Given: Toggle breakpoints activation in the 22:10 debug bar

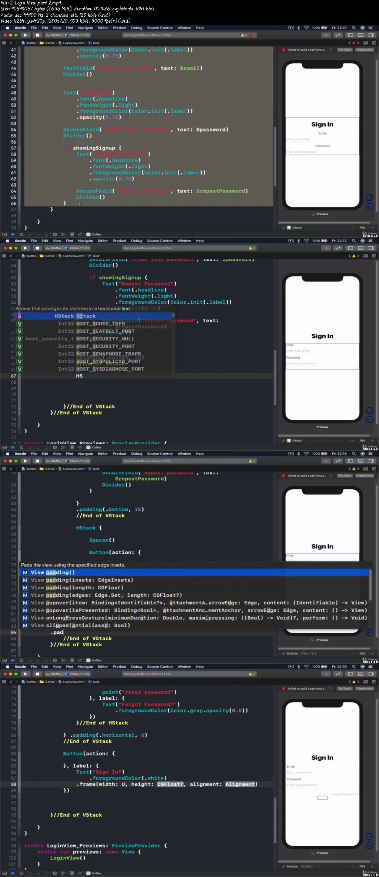Looking at the screenshot, I should click(x=13, y=234).
